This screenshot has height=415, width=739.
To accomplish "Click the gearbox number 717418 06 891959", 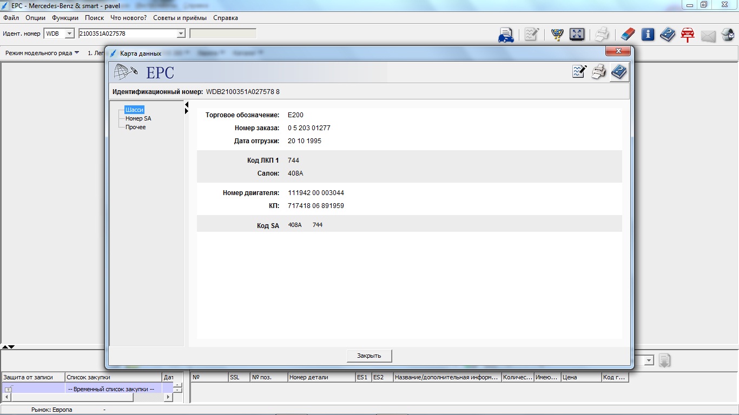I will tap(316, 206).
